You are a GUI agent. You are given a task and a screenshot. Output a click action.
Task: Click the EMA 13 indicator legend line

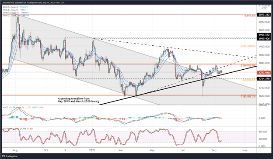tap(16, 13)
